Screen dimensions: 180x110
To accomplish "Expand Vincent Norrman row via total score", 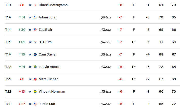I will (x=120, y=92).
